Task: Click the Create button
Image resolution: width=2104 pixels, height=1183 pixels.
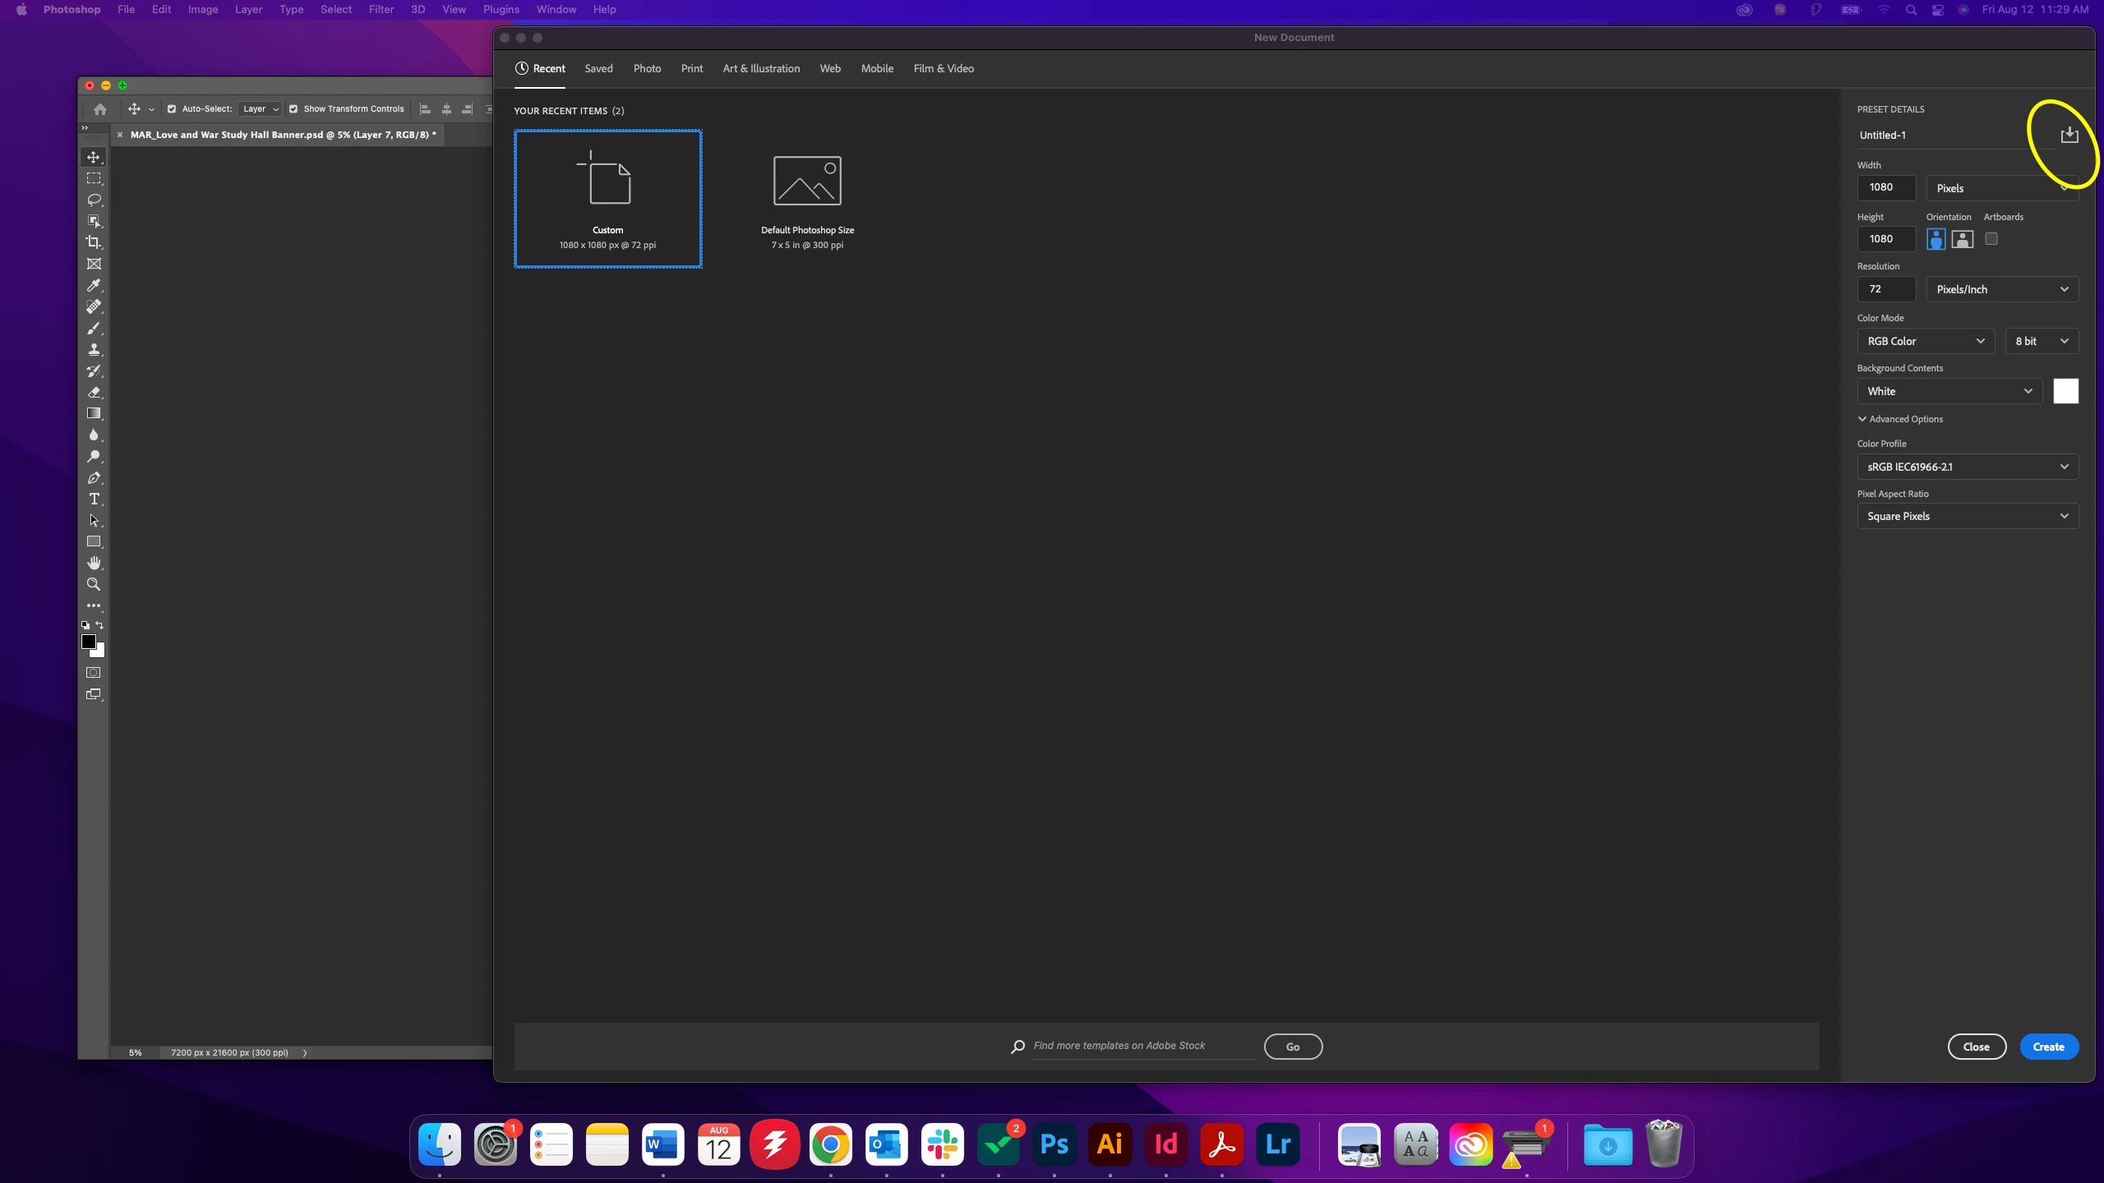Action: 2048,1047
